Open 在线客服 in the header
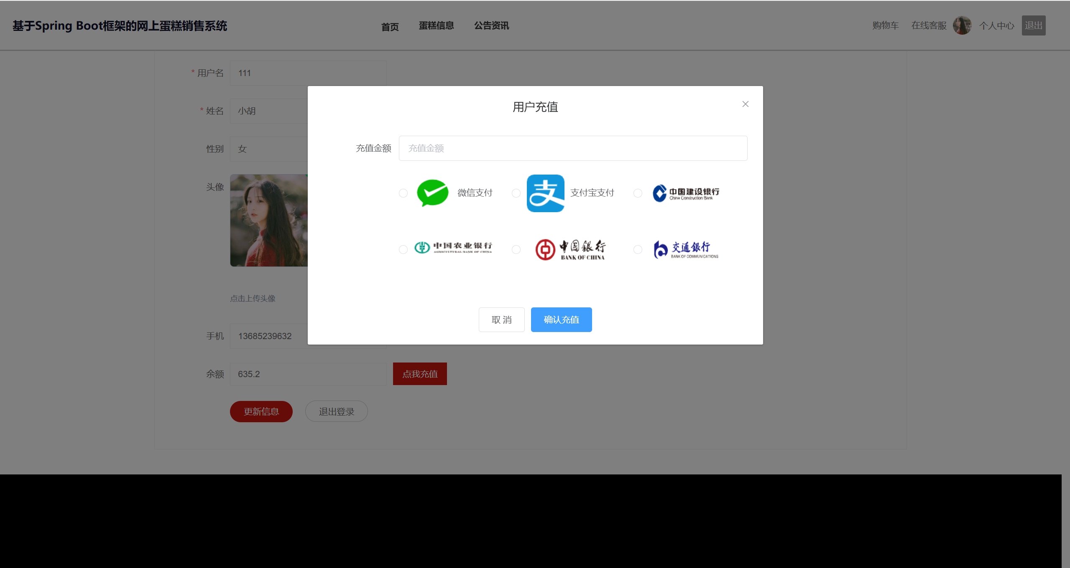 pyautogui.click(x=929, y=25)
